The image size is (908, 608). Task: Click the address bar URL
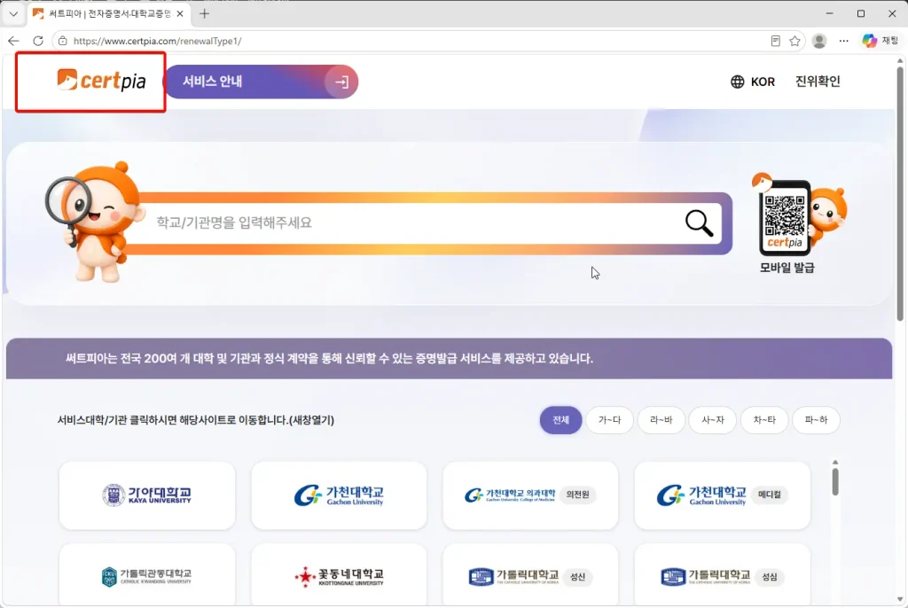pyautogui.click(x=158, y=41)
